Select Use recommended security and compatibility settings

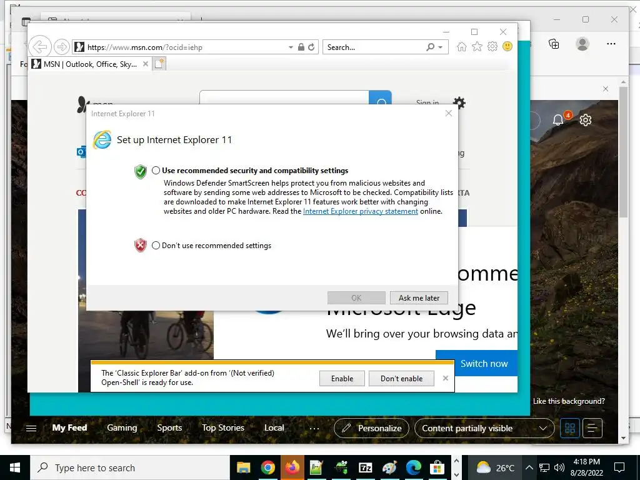pos(156,171)
